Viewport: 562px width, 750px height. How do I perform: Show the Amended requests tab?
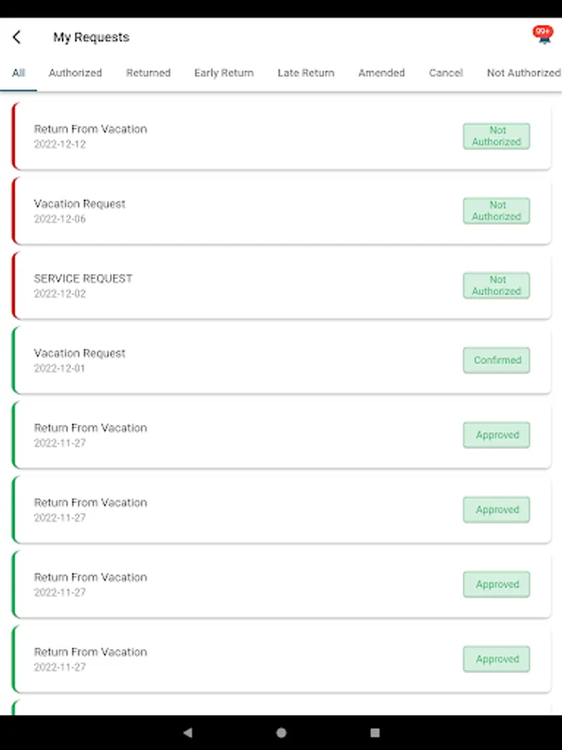(381, 72)
